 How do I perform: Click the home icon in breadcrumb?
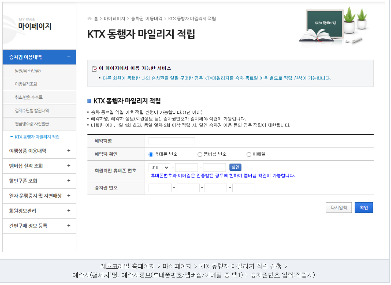click(90, 19)
